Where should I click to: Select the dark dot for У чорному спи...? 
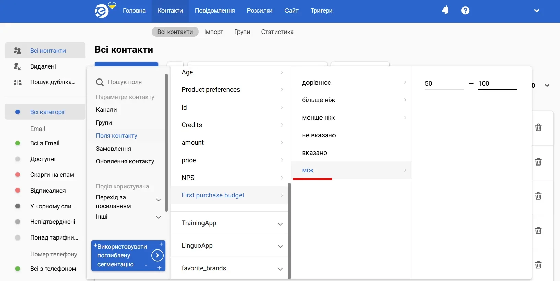point(18,206)
